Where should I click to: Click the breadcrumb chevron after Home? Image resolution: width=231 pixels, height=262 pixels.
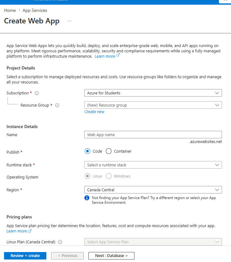click(19, 10)
